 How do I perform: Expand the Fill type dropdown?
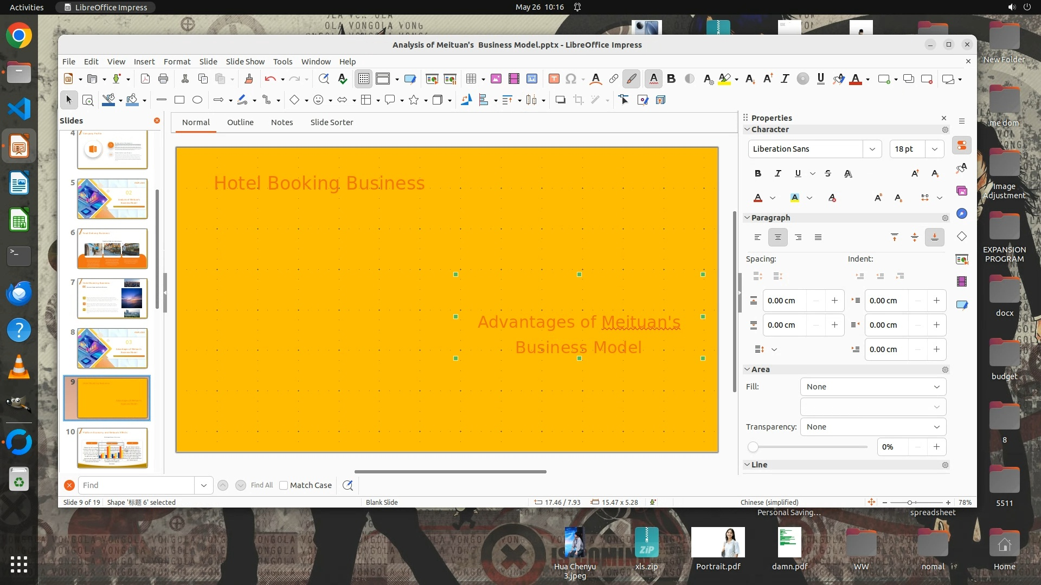(873, 387)
